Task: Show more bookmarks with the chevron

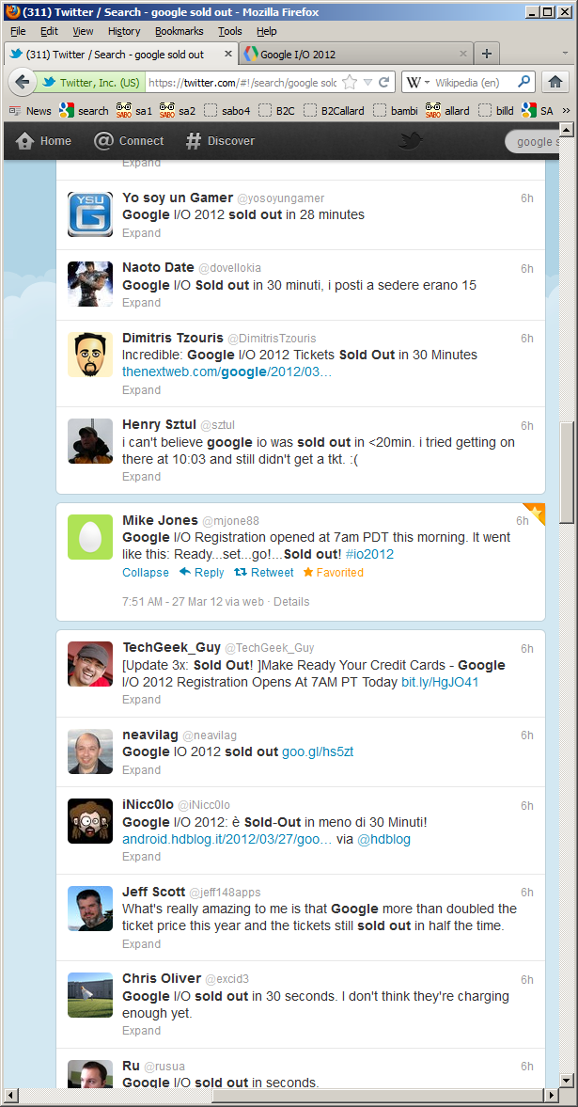Action: pos(565,111)
